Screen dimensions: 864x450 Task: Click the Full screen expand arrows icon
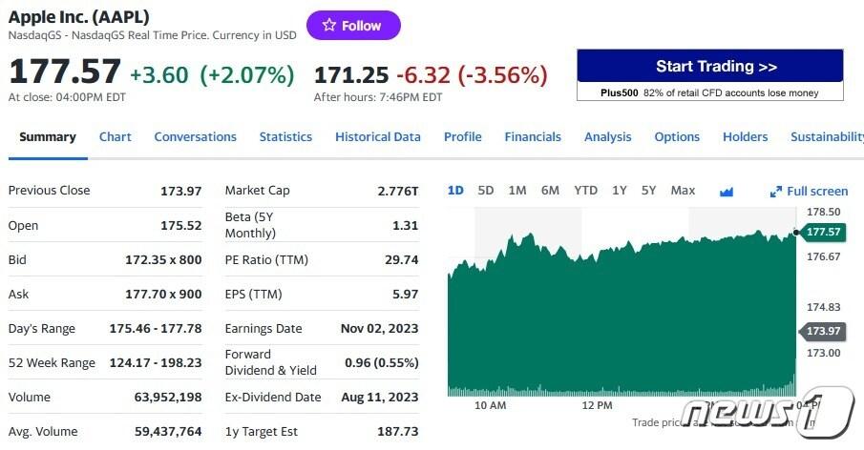tap(775, 192)
